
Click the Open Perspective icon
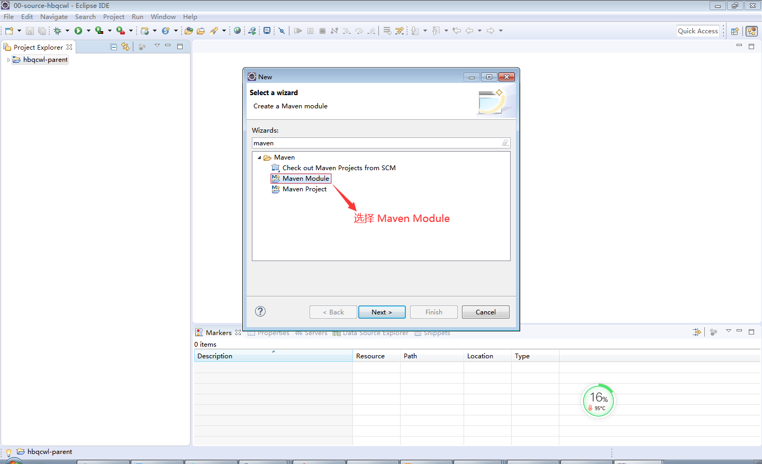pyautogui.click(x=735, y=31)
